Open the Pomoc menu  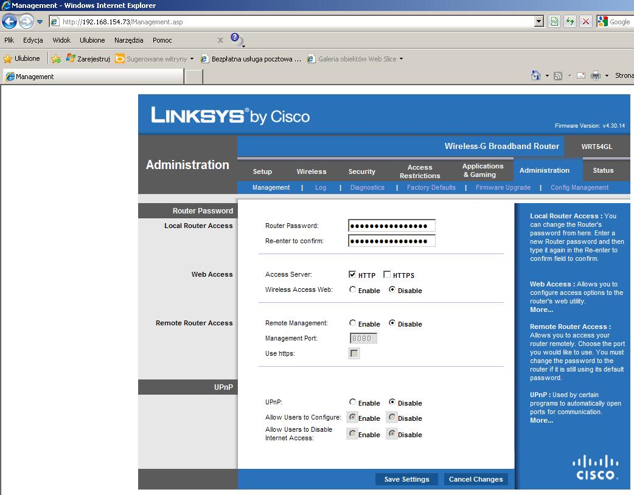(162, 40)
